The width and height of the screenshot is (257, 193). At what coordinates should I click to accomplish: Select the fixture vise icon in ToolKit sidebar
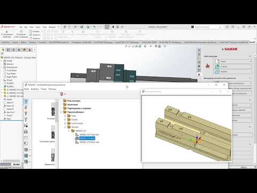(x=26, y=132)
